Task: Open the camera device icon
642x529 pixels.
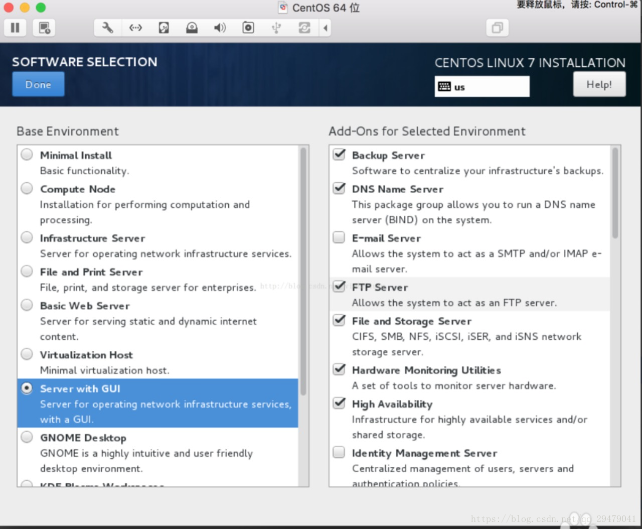Action: pyautogui.click(x=248, y=28)
